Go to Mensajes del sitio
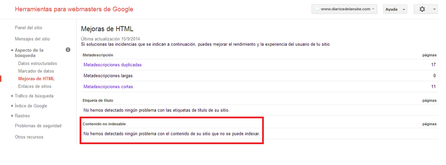The image size is (446, 165). [32, 39]
